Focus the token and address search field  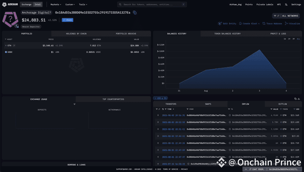pyautogui.click(x=152, y=4)
